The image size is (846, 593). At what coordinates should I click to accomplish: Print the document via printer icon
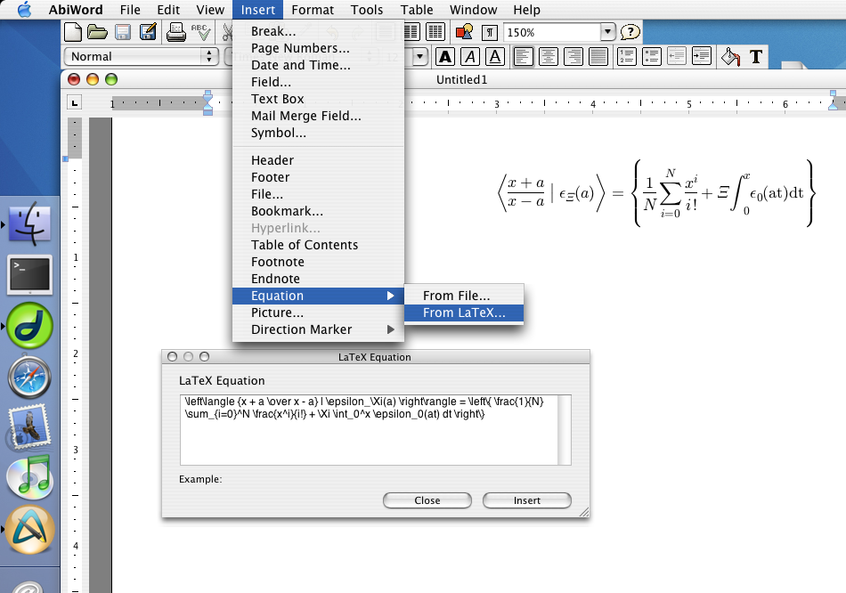175,32
